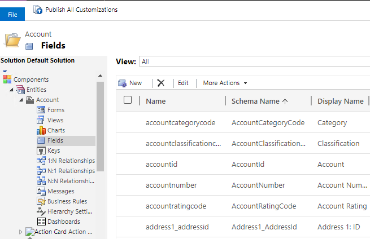The image size is (370, 239).
Task: Click the Forms icon in tree
Action: 41,110
